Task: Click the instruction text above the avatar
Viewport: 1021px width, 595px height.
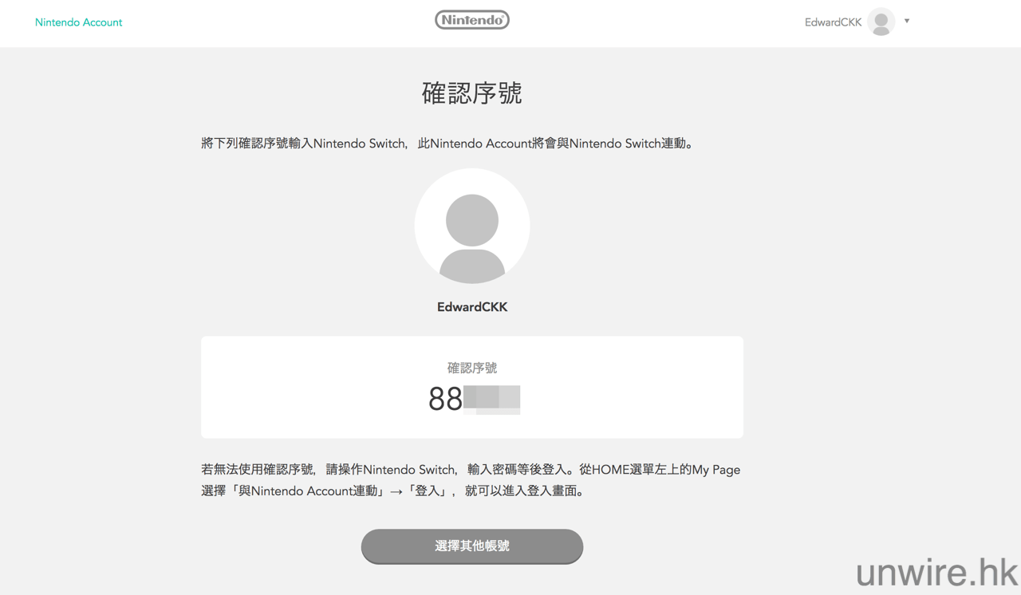Action: (x=447, y=144)
